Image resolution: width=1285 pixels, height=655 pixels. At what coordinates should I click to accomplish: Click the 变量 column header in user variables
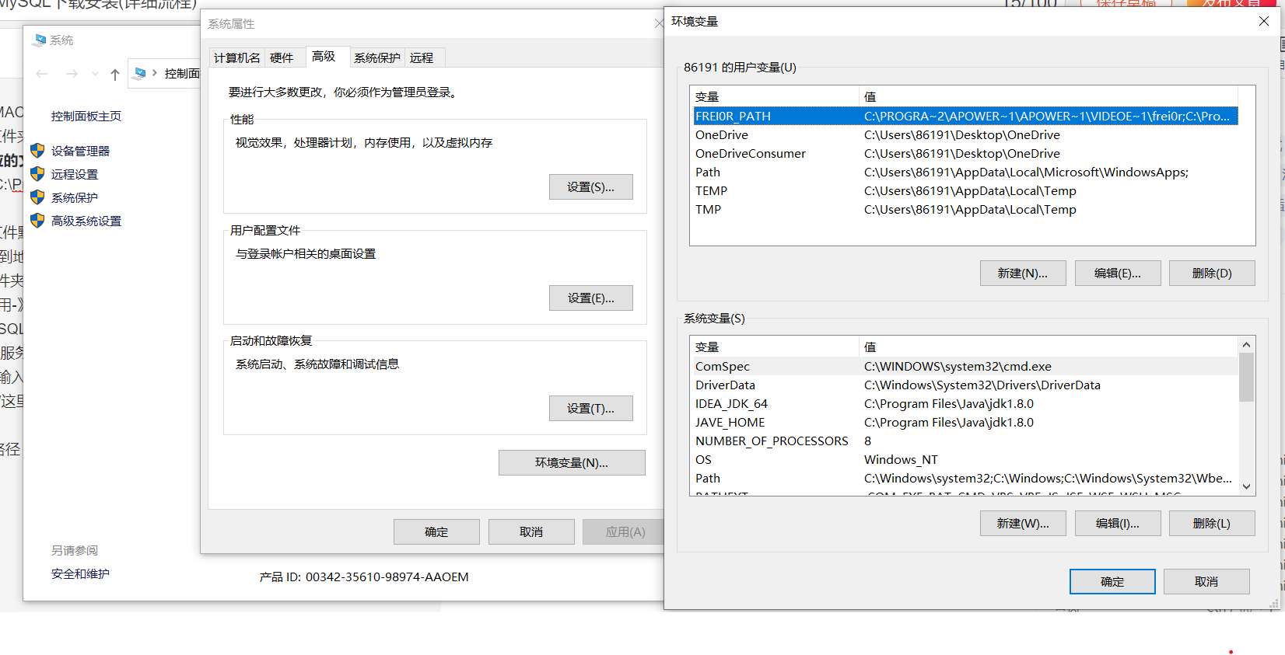(x=776, y=97)
